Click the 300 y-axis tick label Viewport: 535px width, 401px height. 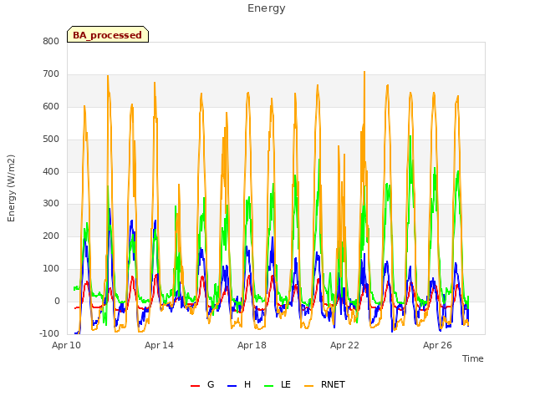pyautogui.click(x=51, y=204)
